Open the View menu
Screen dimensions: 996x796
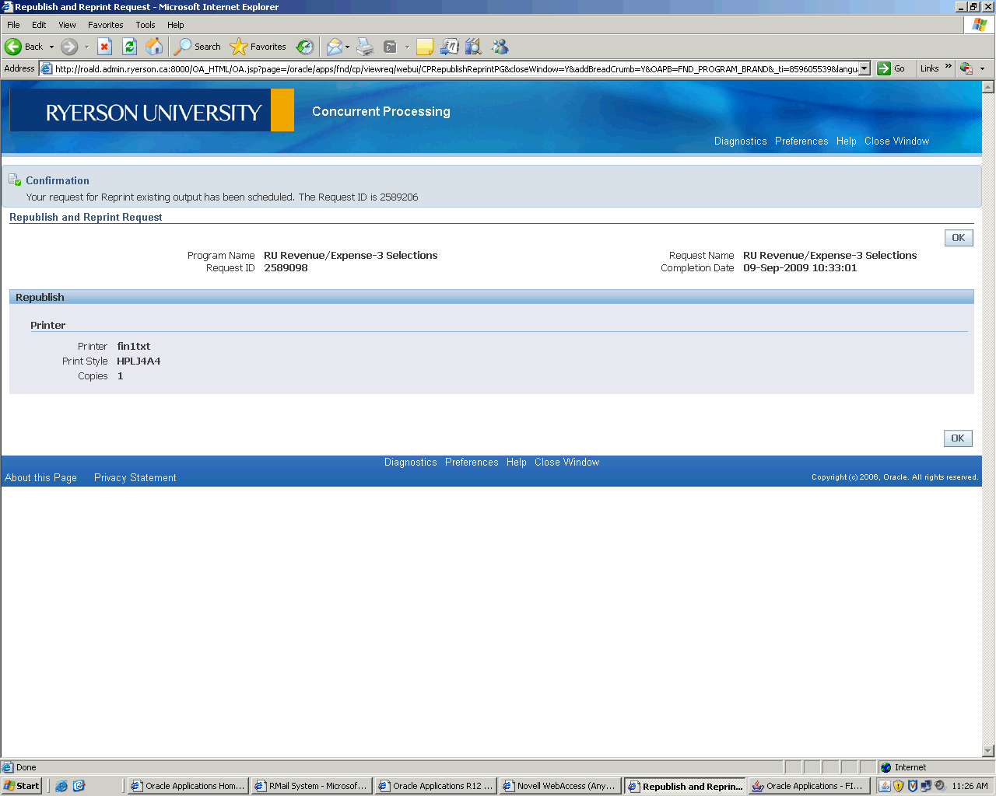(67, 25)
